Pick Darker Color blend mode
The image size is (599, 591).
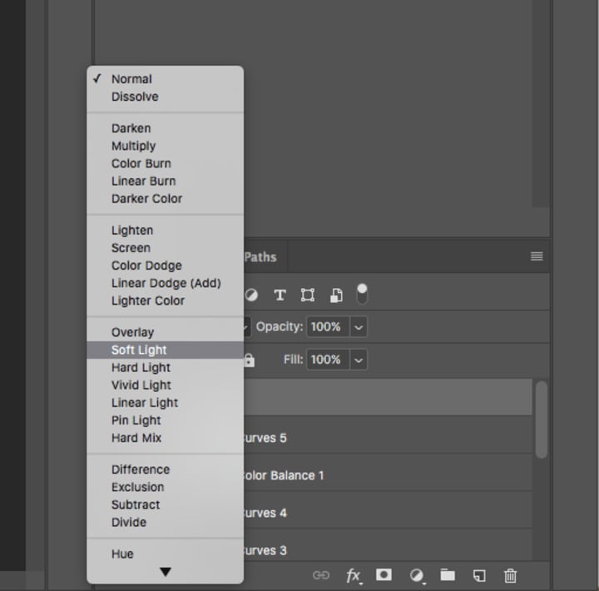[165, 199]
